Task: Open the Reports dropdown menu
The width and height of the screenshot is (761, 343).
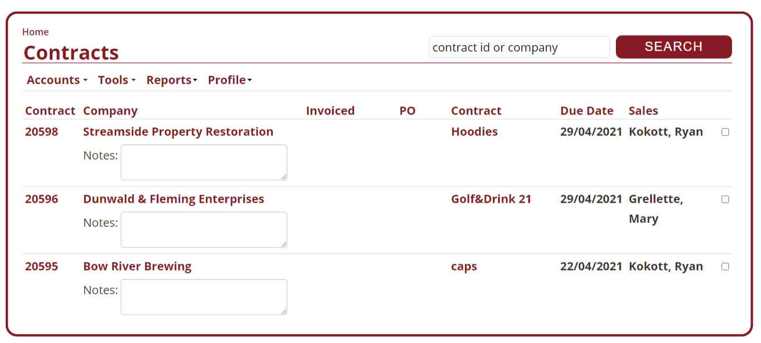Action: coord(172,80)
